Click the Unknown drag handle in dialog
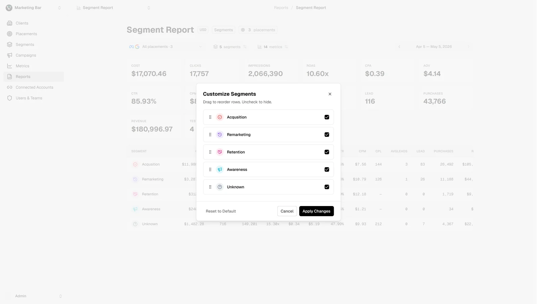The width and height of the screenshot is (541, 304). (210, 187)
